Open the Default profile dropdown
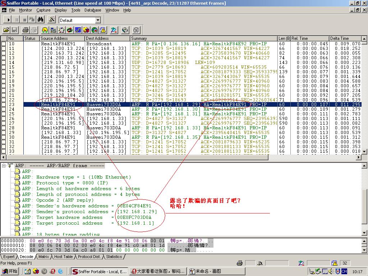 point(97,20)
